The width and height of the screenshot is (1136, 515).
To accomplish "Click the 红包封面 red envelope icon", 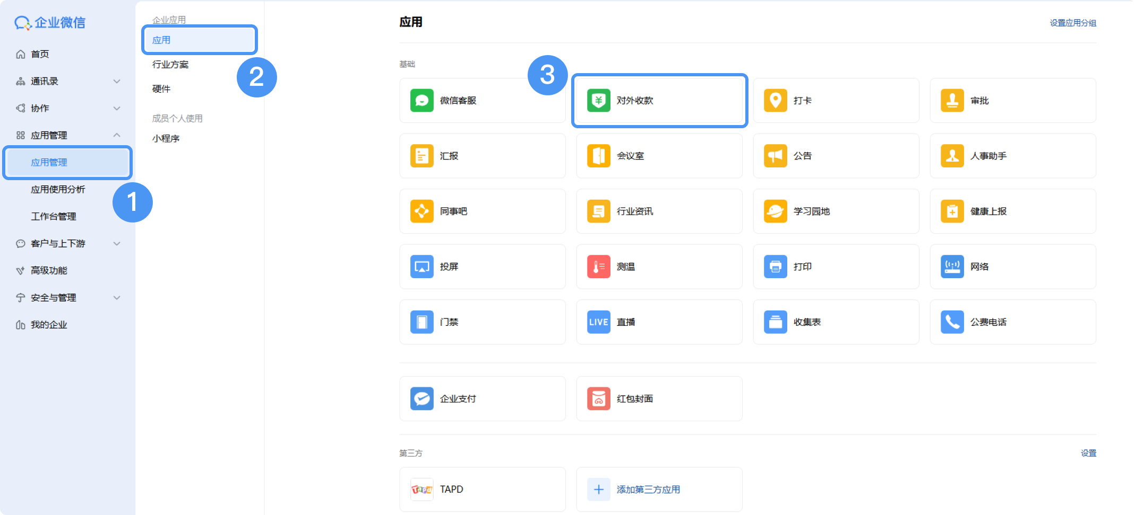I will pyautogui.click(x=598, y=398).
